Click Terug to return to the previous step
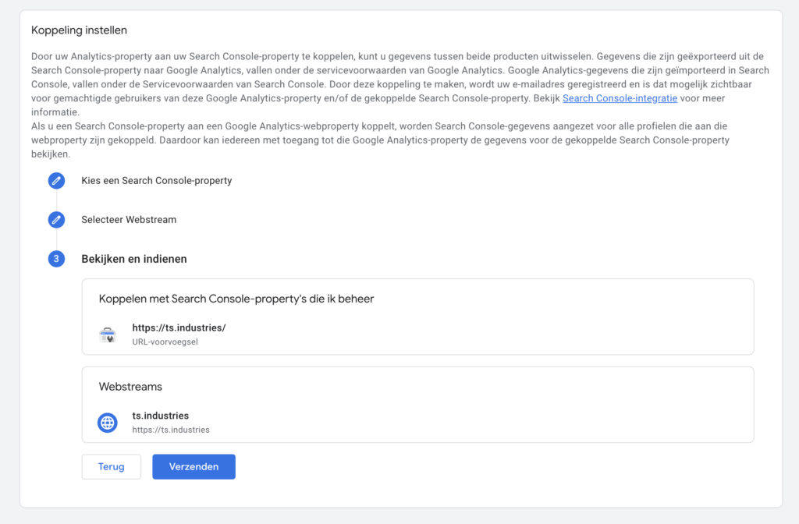 pyautogui.click(x=111, y=466)
